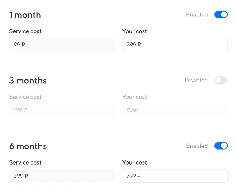Click the Enabled label for 6 months
Screen dimensions: 237x192
(197, 146)
